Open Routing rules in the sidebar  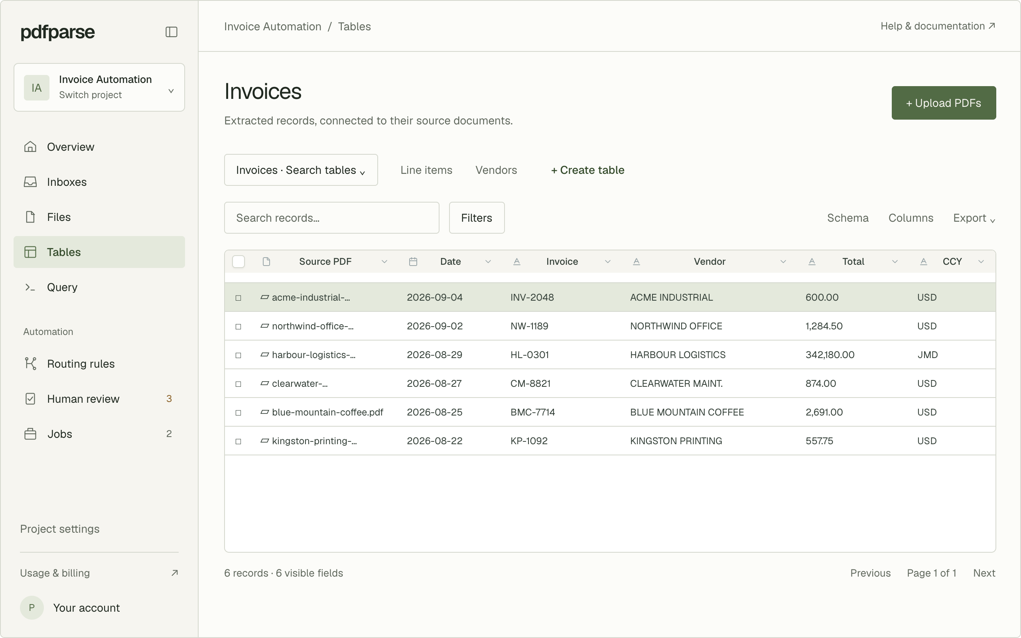coord(99,364)
